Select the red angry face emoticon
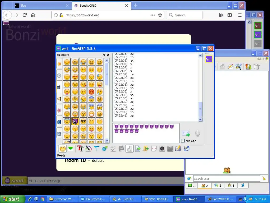The width and height of the screenshot is (270, 203). 91,92
